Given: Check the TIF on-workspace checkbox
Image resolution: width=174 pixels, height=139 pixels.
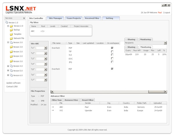Looking at the screenshot, I should click(112, 52).
